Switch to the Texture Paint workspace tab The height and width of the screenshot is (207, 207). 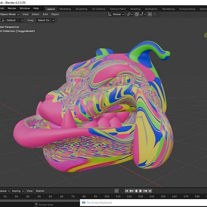coord(118,9)
